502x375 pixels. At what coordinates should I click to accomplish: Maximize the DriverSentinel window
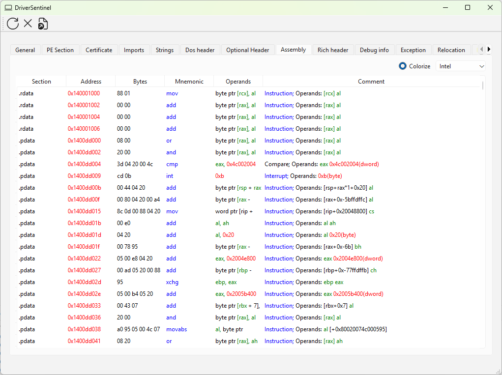[468, 7]
